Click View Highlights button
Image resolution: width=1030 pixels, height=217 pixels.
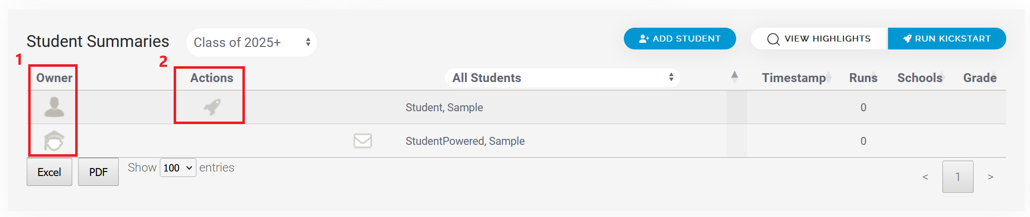(x=819, y=39)
